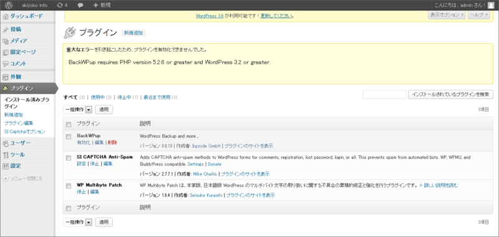Screen dimensions: 499x237
Task: Click the 設定 settings icon
Action: pyautogui.click(x=6, y=166)
